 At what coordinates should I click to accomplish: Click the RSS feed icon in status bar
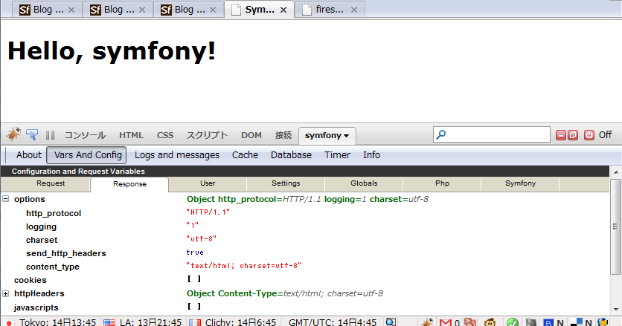(469, 322)
